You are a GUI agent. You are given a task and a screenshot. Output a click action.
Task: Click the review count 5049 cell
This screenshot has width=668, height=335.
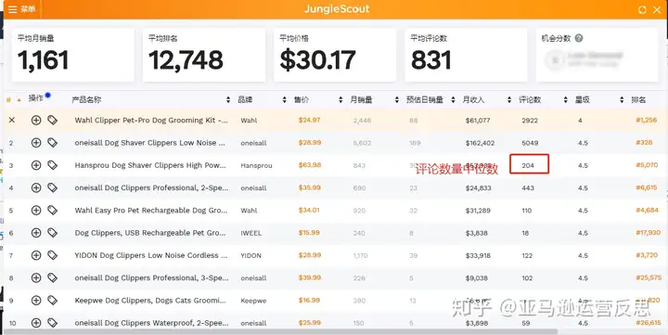(530, 143)
